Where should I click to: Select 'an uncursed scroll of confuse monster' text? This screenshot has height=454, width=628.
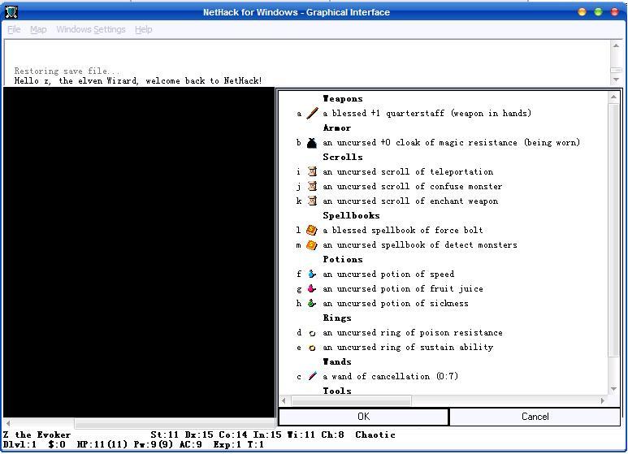(x=412, y=187)
